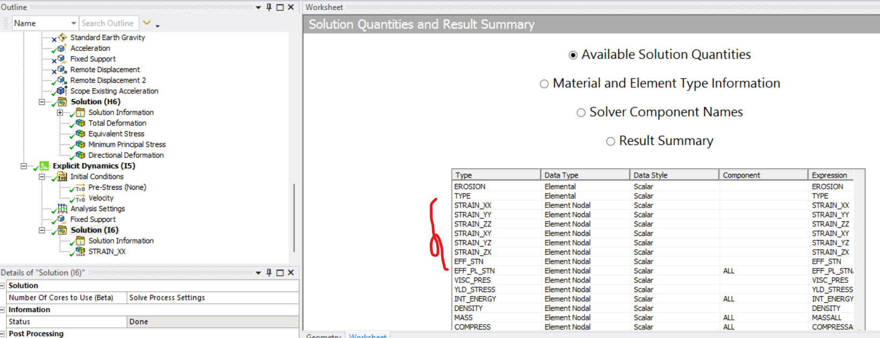
Task: Sort table by Data Type column header
Action: 585,175
